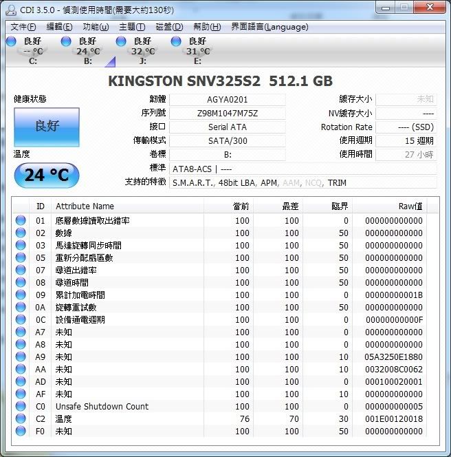Click firmware field AGYA0201
Image resolution: width=451 pixels, height=457 pixels.
pyautogui.click(x=228, y=100)
